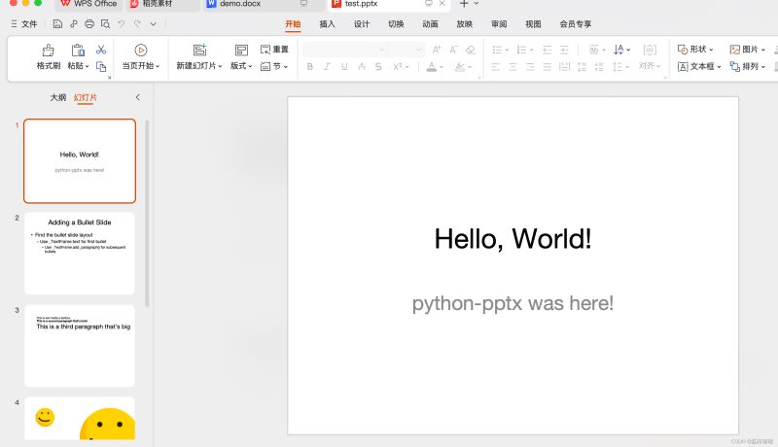The image size is (778, 447).
Task: Select center align paragraph icon
Action: click(513, 66)
